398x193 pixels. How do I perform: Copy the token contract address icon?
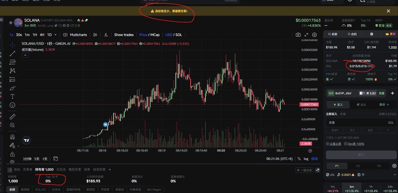[x=56, y=25]
